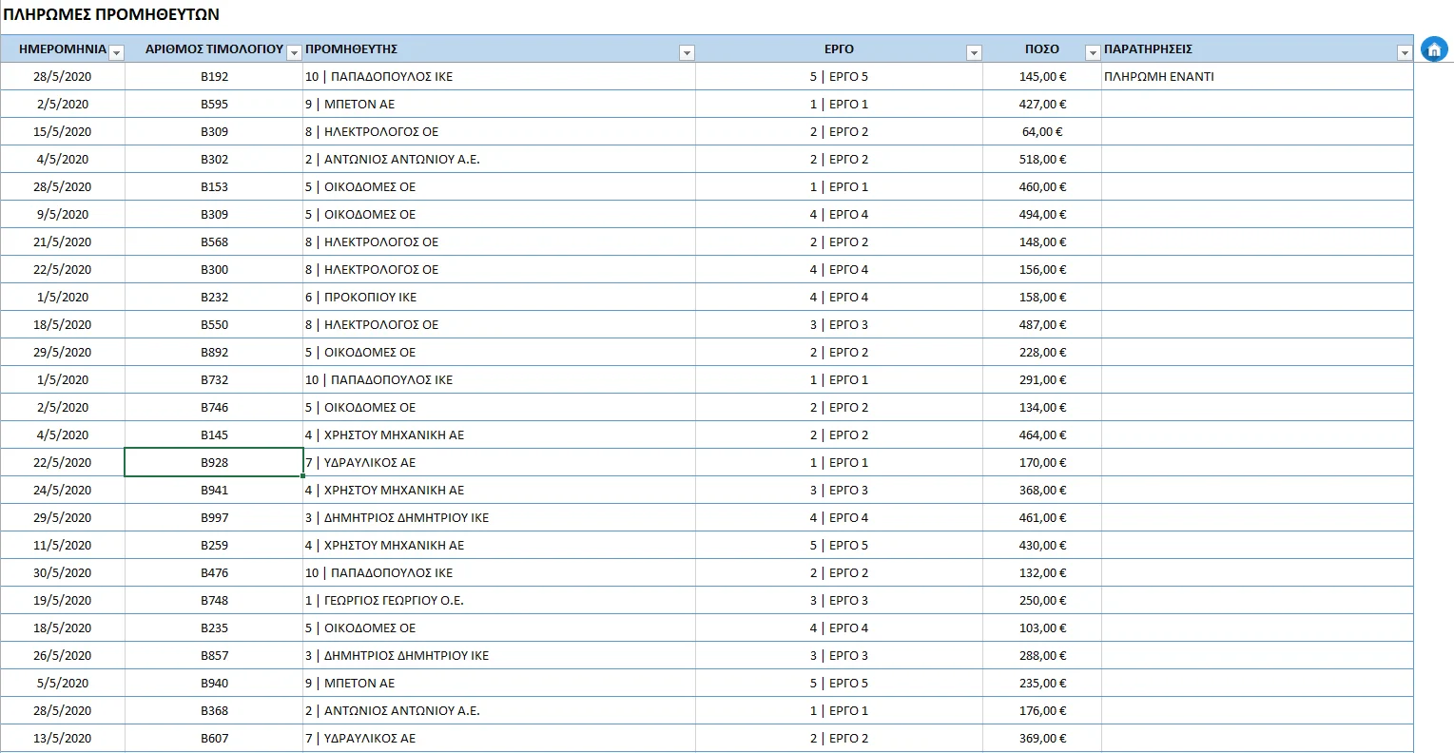The height and width of the screenshot is (753, 1454).
Task: Select supplier 1 | ΓΕΩΡΓΙΟΣ ΓΕΩΡΓΙΟΥ Ο.Ε. cell
Action: 499,600
